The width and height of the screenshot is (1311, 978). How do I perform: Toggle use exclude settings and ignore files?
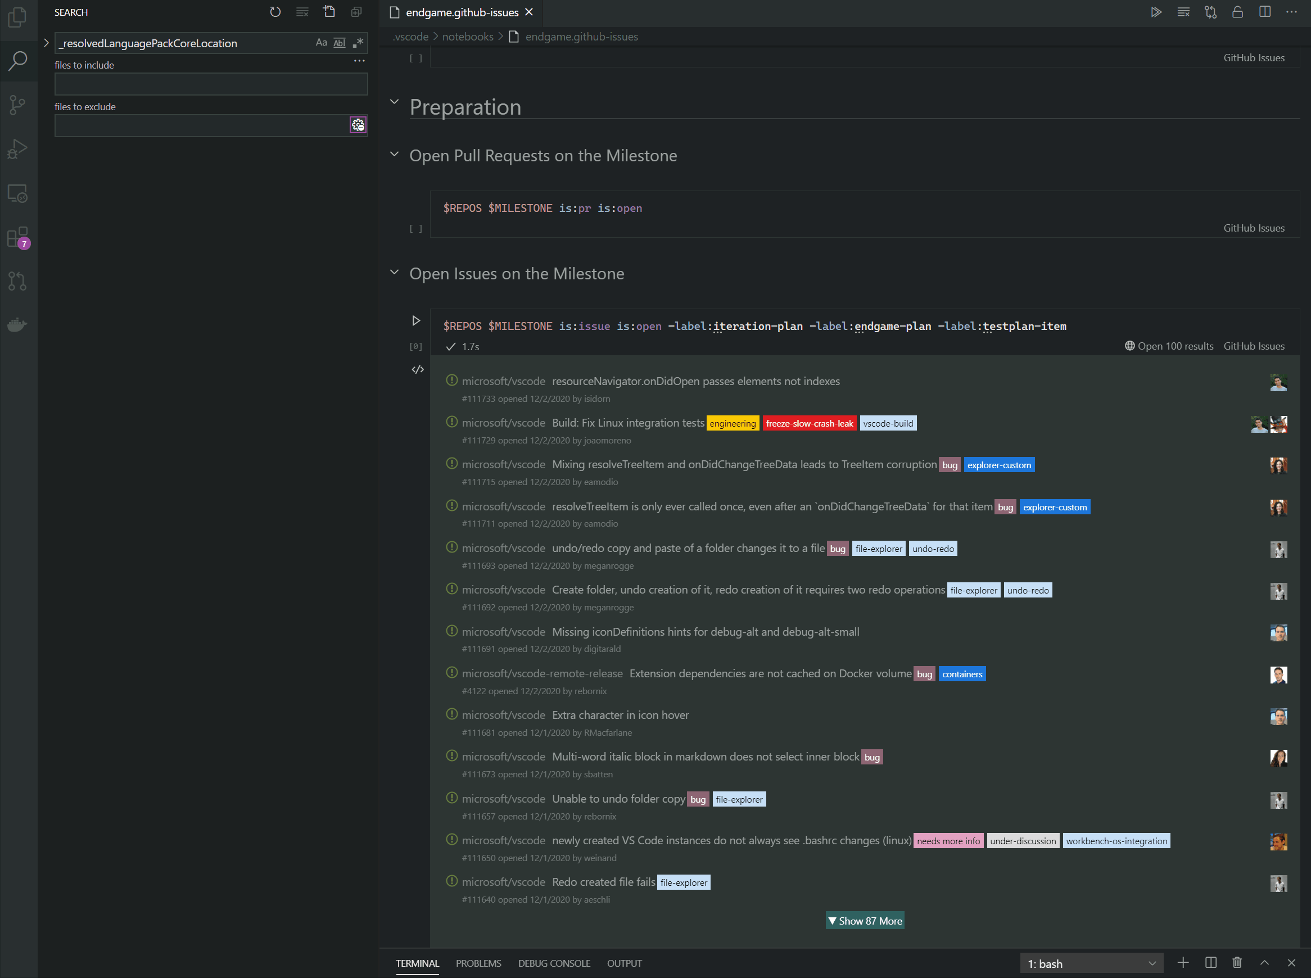[x=358, y=125]
